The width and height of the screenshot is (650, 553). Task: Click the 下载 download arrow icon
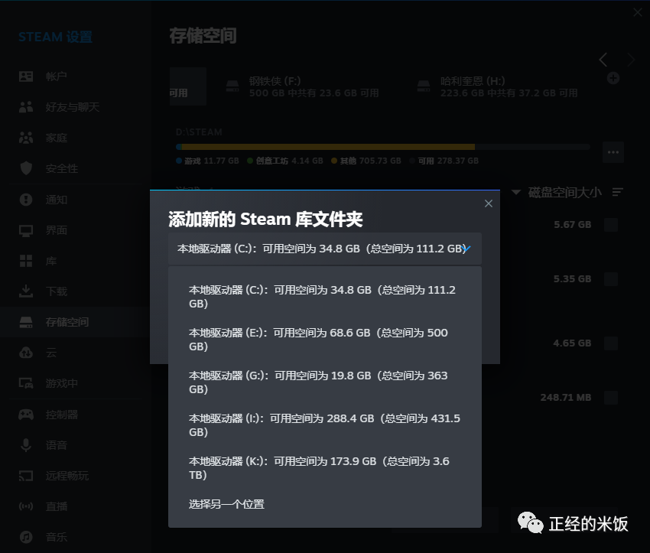pyautogui.click(x=26, y=291)
